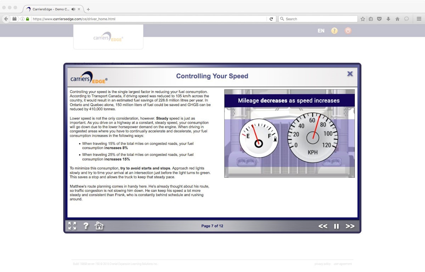
Task: Open the download arrow icon in the toolbar
Action: point(388,19)
